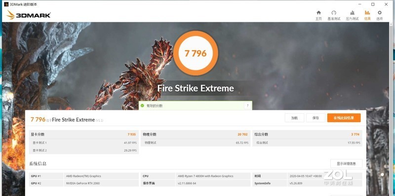Click the 2020-04-05 10:47 time value
Image resolution: width=395 pixels, height=196 pixels.
(x=306, y=176)
